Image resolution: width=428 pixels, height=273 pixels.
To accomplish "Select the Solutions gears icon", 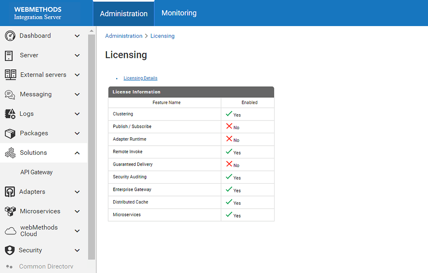I will pos(10,153).
